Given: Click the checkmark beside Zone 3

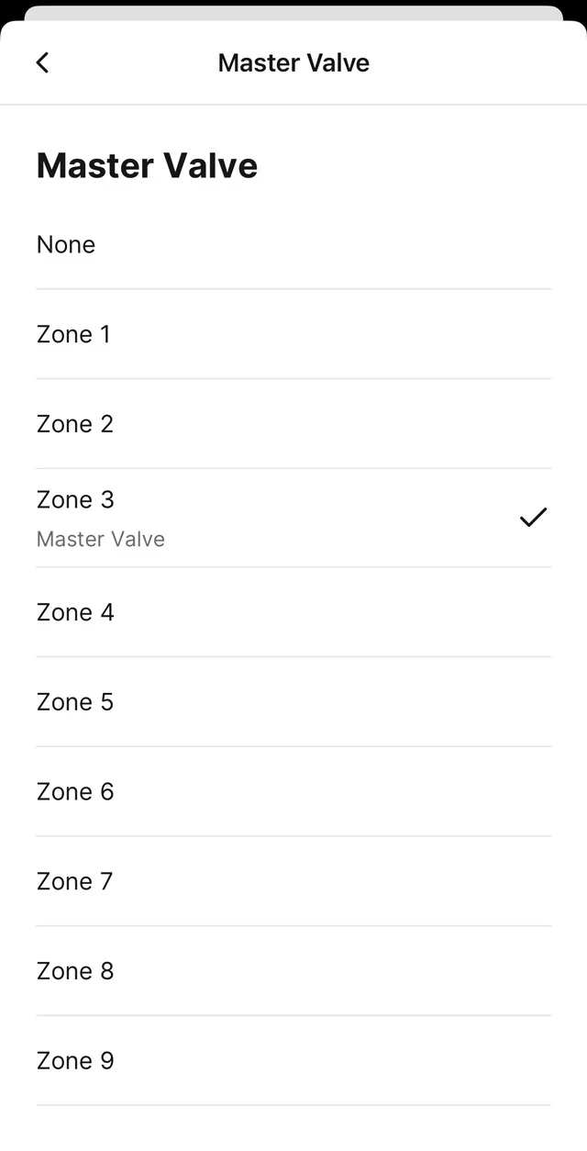Looking at the screenshot, I should pos(533,518).
